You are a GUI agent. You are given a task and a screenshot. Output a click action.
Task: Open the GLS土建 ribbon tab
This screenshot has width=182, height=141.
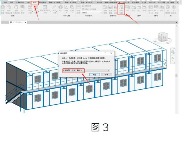[x=126, y=2]
